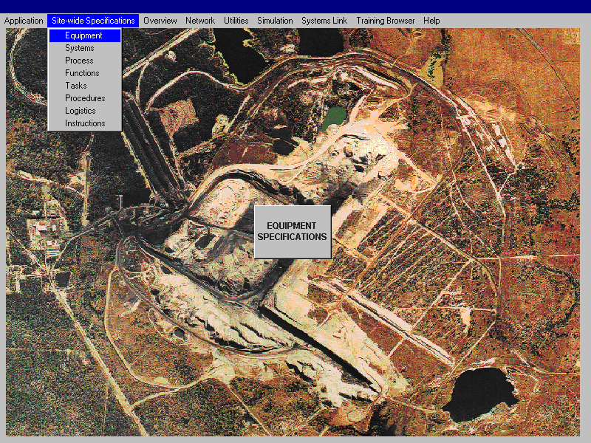The width and height of the screenshot is (591, 443).
Task: Select Procedures from the menu
Action: tap(85, 98)
